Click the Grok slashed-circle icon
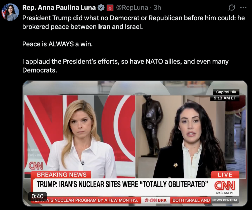Screen dimensions: 252x210 tap(232, 8)
